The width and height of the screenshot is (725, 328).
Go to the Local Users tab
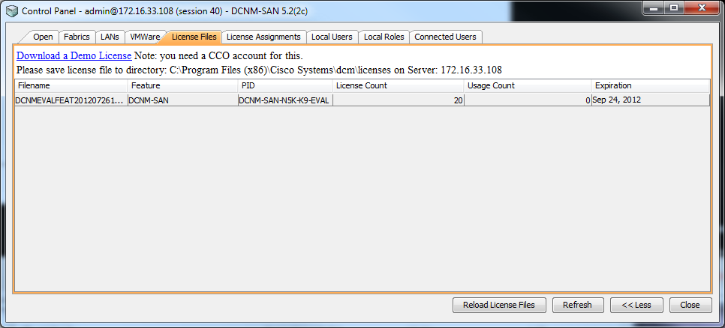(332, 37)
